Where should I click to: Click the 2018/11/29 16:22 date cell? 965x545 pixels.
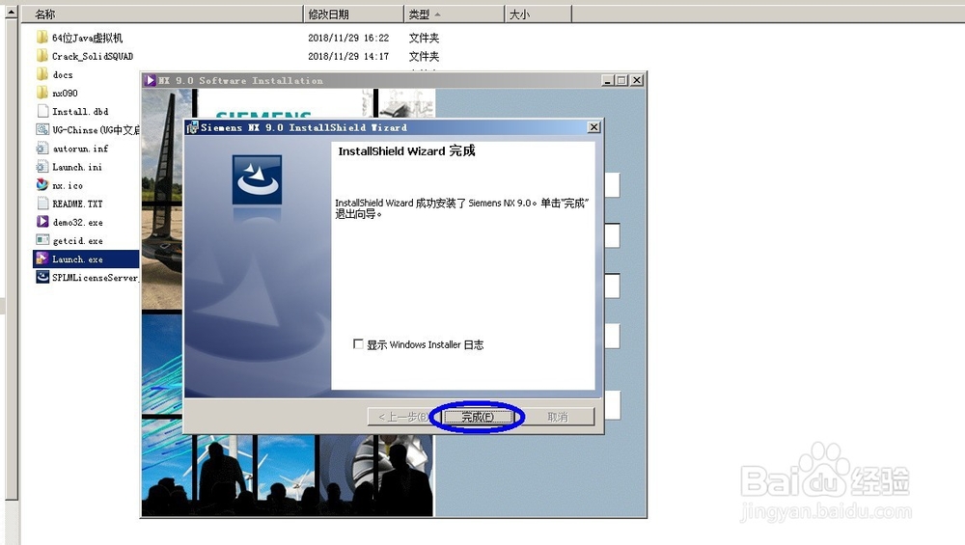point(348,39)
